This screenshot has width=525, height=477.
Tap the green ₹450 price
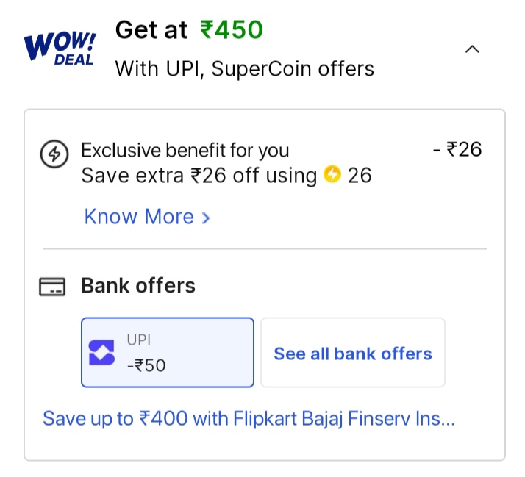232,30
